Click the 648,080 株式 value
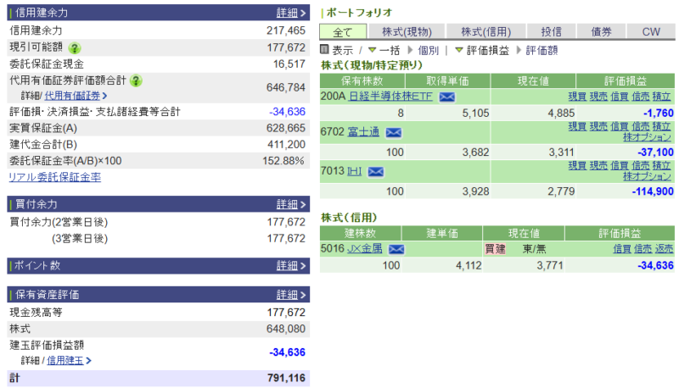679x388 pixels. (286, 329)
